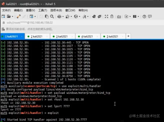Click the Xshell app icon in title bar
Image resolution: width=164 pixels, height=122 pixels.
3,4
